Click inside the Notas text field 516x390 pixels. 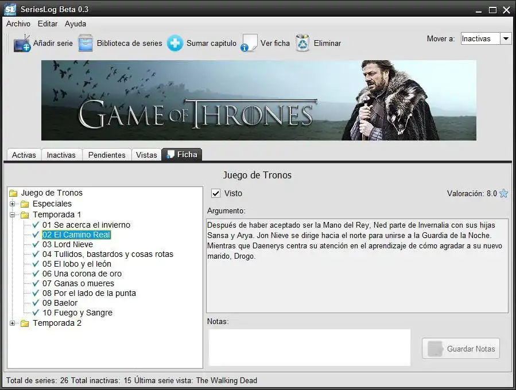click(309, 347)
